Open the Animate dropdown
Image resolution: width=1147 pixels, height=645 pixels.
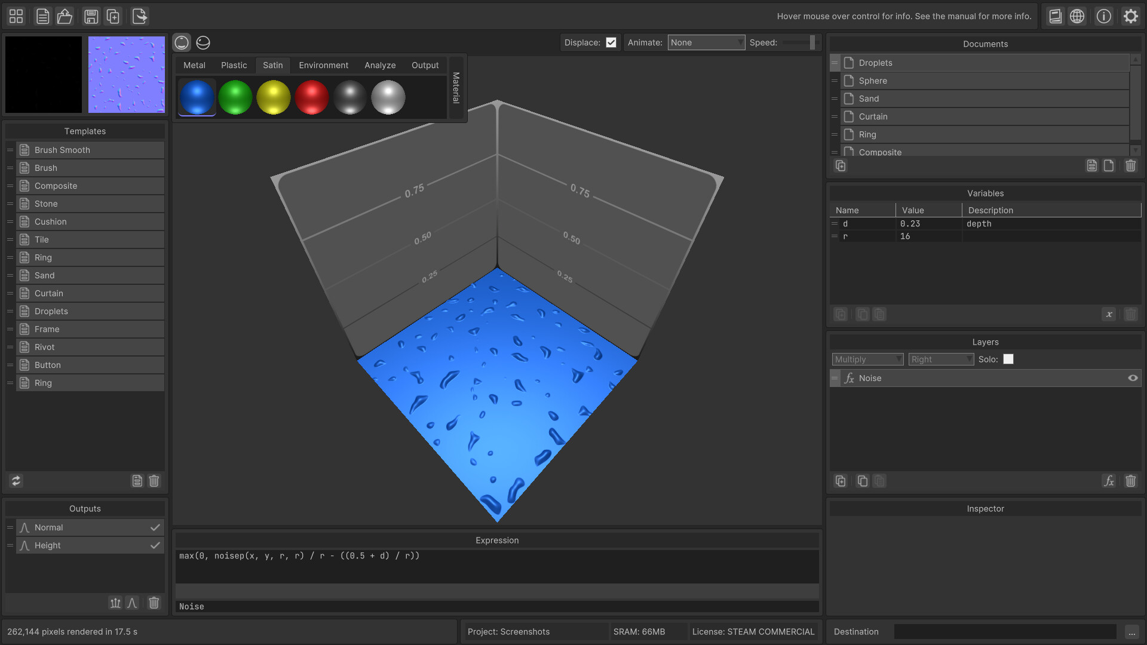tap(706, 42)
